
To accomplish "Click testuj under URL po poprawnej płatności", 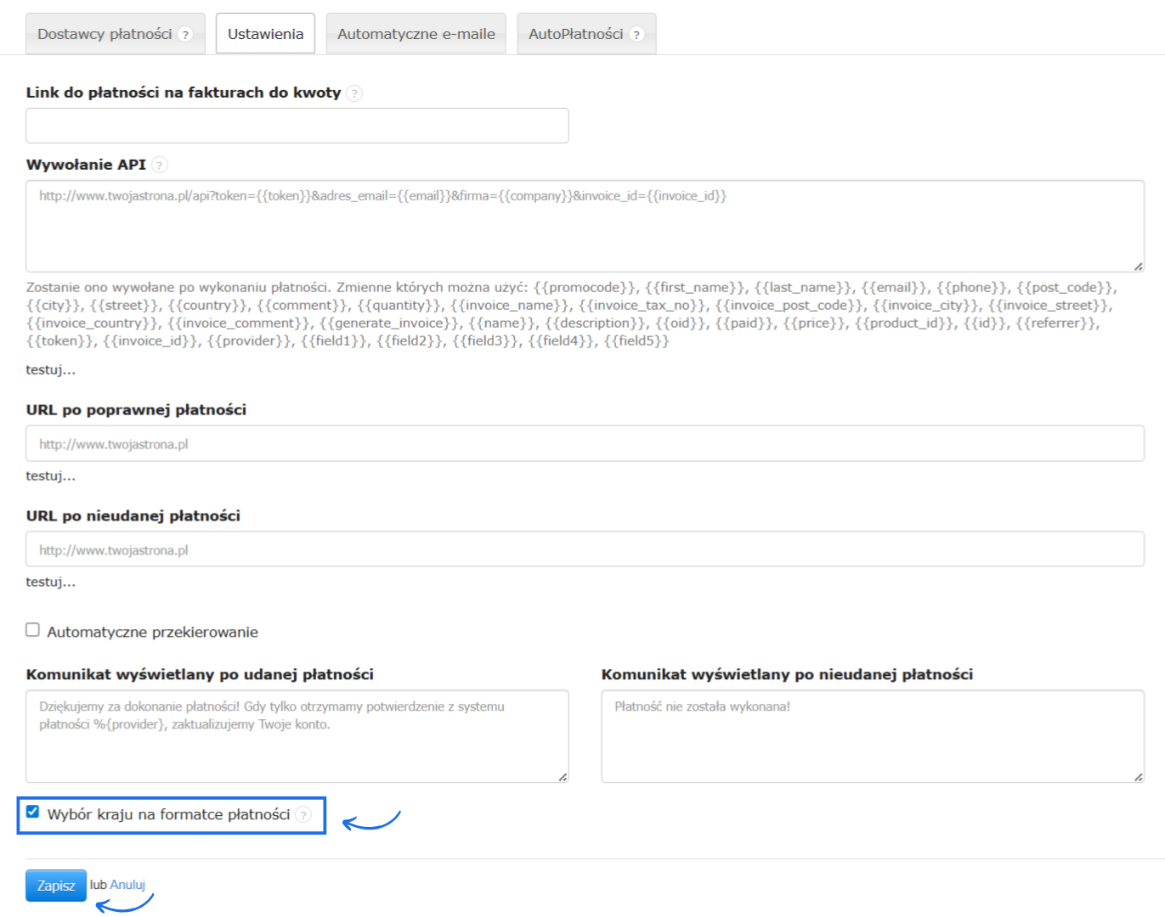I will (50, 476).
